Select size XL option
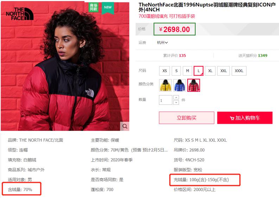The height and width of the screenshot is (198, 279). pyautogui.click(x=210, y=71)
